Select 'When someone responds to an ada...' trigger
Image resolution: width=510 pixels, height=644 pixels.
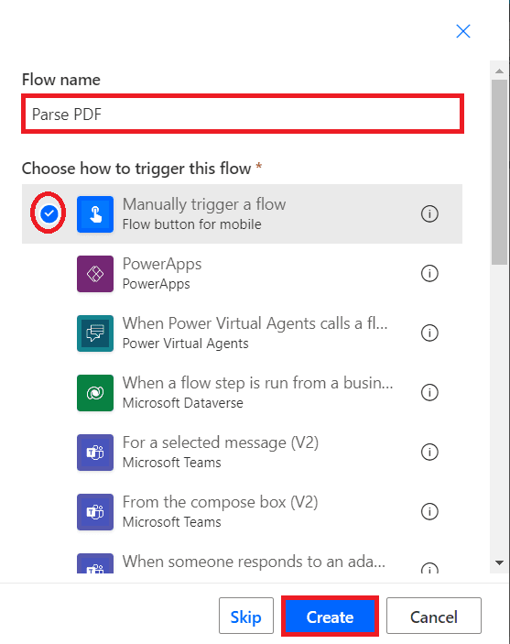[x=254, y=562]
